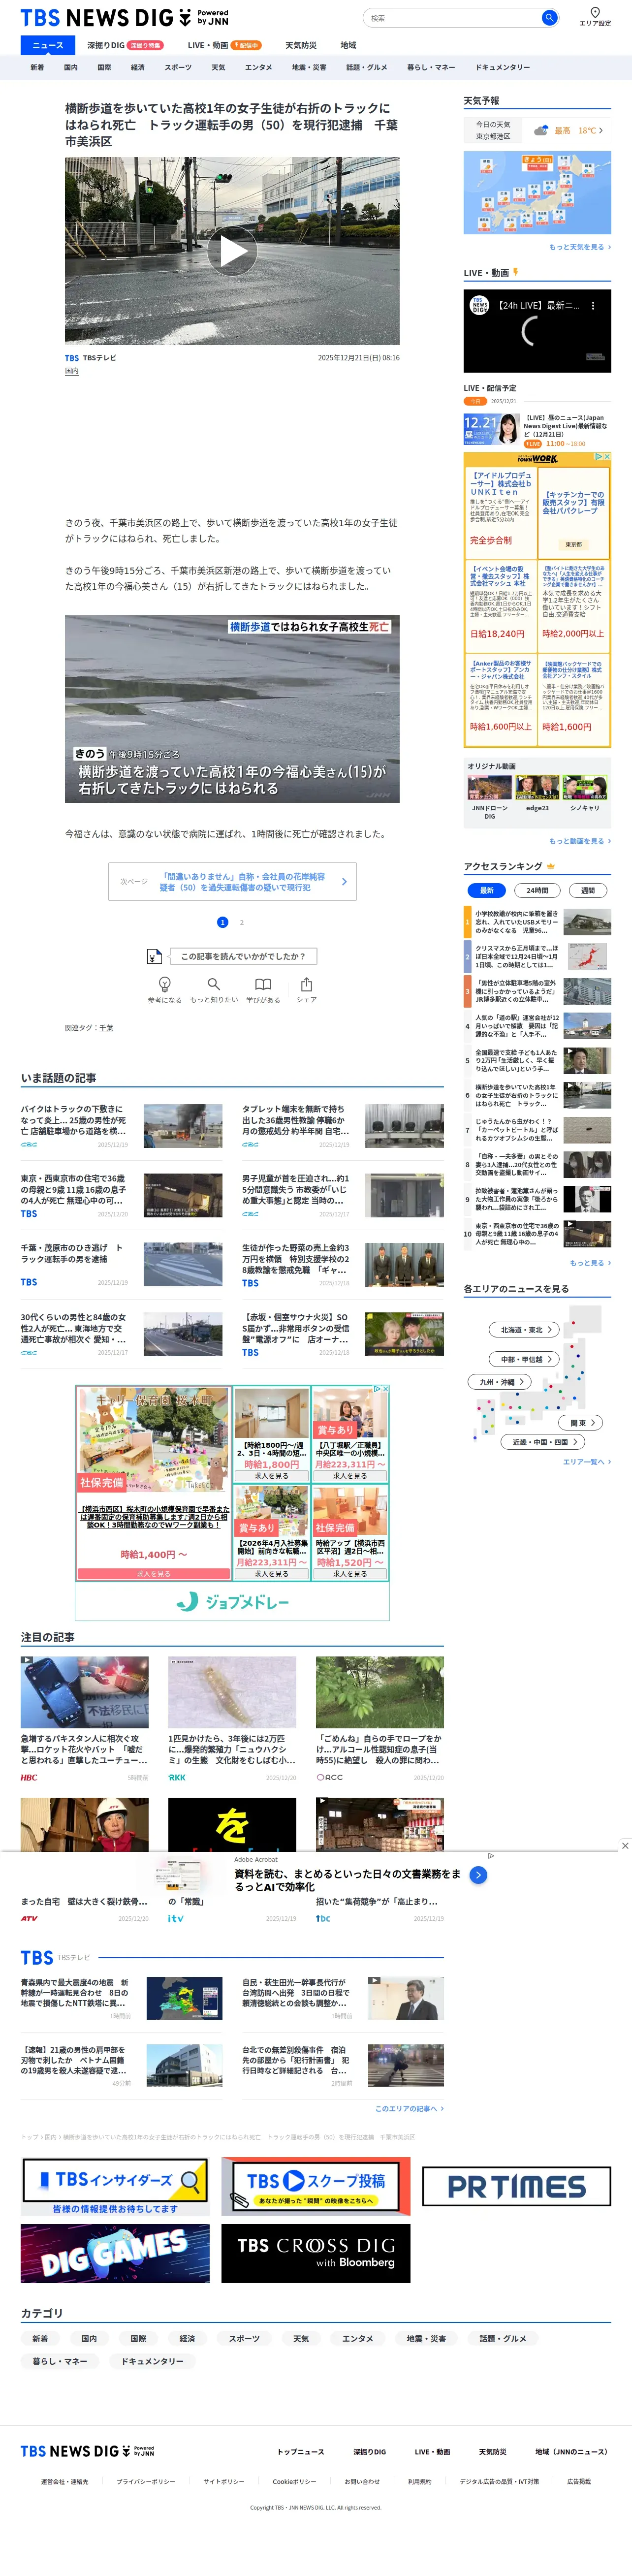Click もっと知りたい magnifier reaction icon
Screen dimensions: 632x2576
tap(213, 984)
